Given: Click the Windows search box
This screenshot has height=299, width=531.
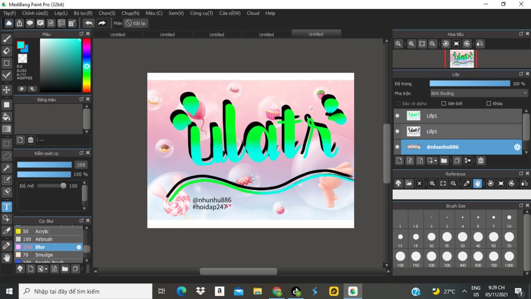Looking at the screenshot, I should point(86,291).
